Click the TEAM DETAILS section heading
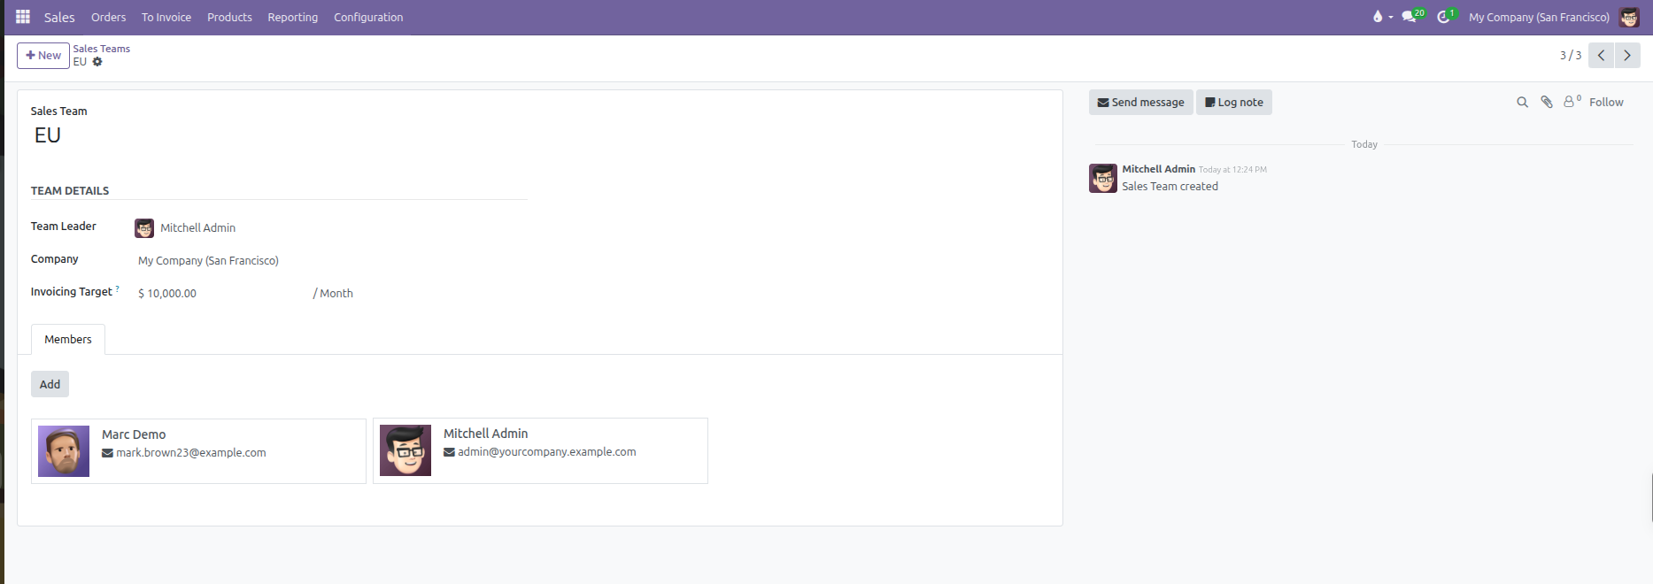 click(70, 191)
